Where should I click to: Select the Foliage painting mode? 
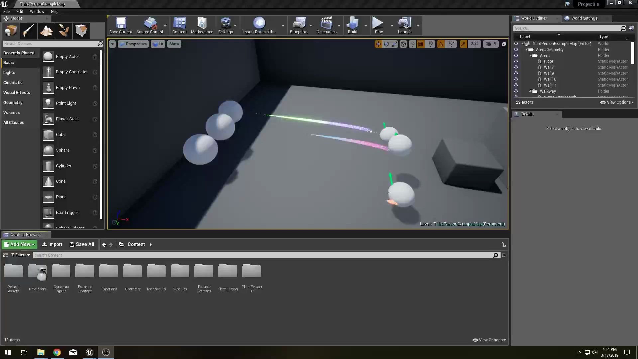click(63, 31)
